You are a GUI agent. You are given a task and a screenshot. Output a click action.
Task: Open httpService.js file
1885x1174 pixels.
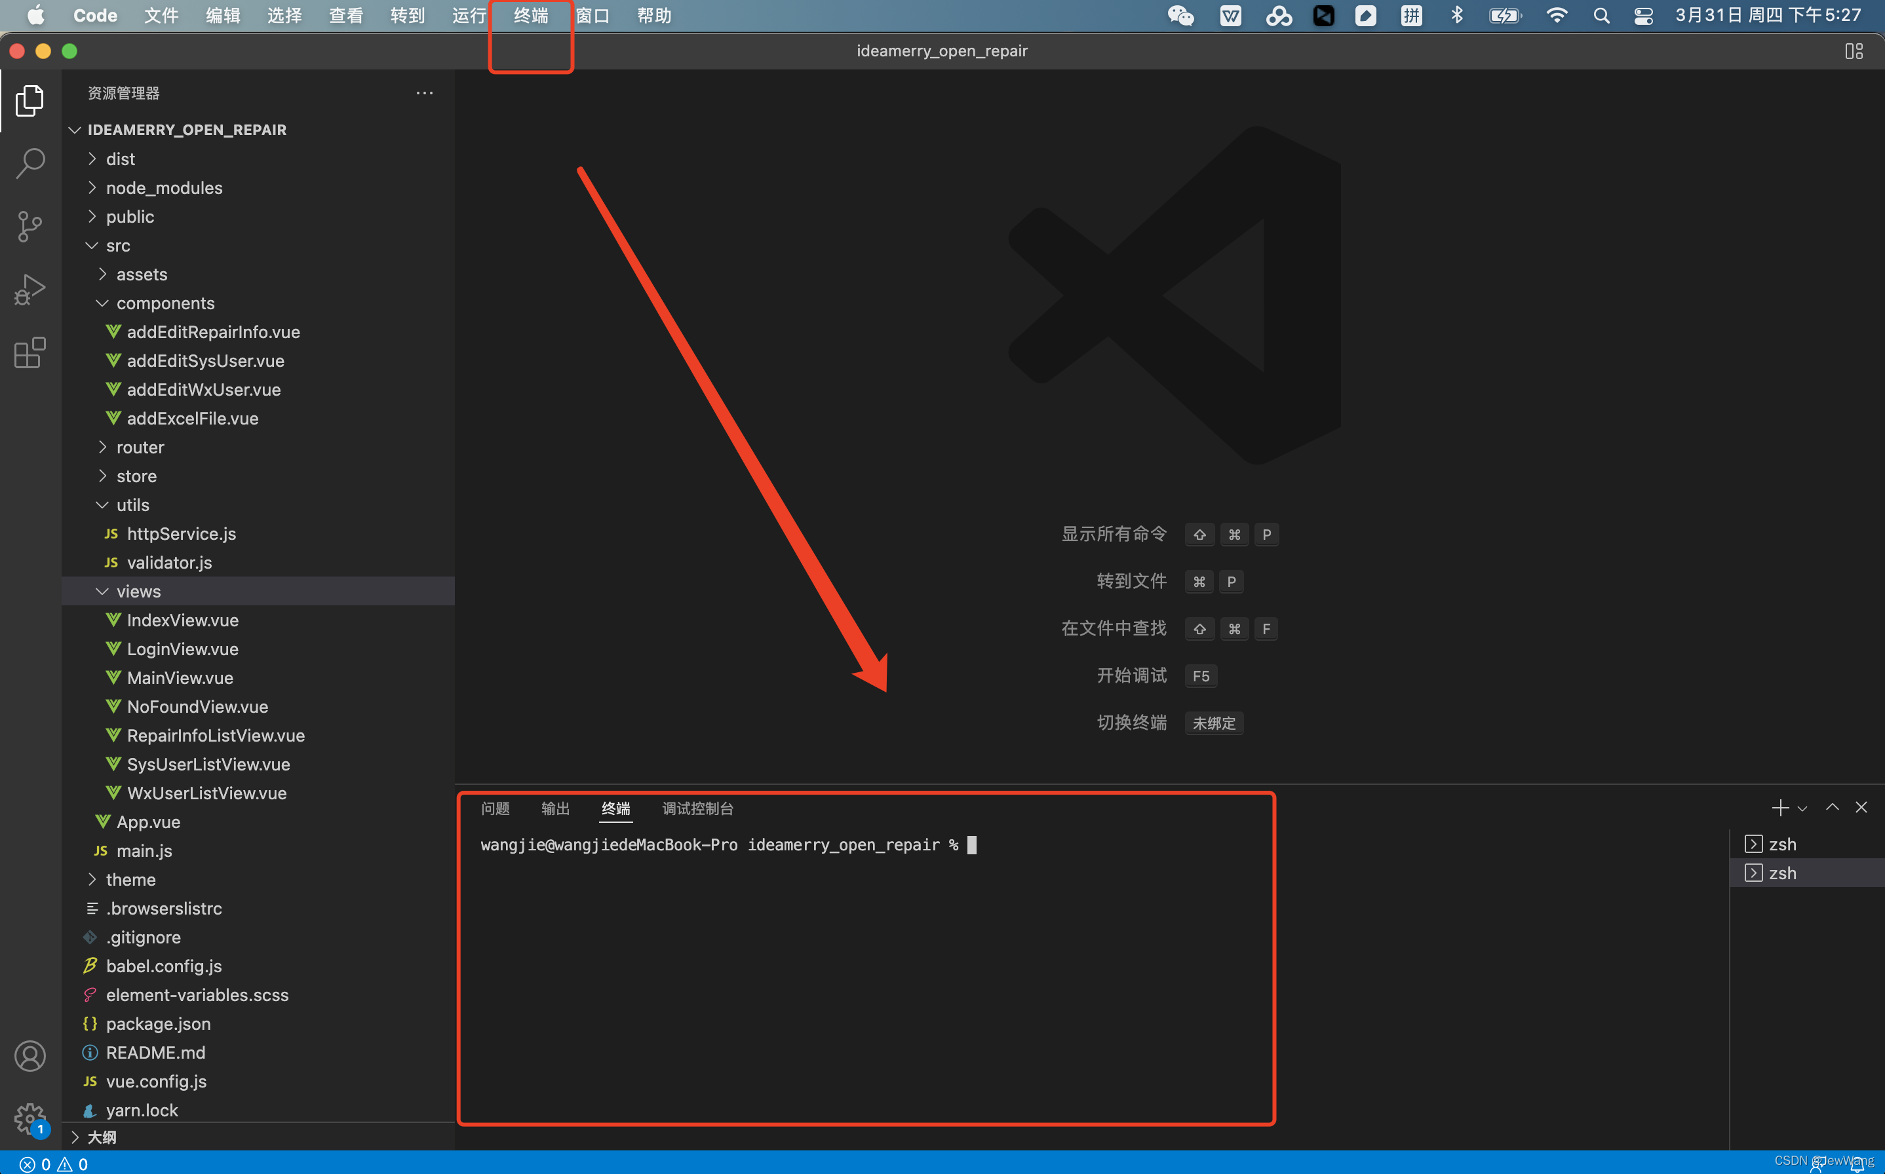258,533
